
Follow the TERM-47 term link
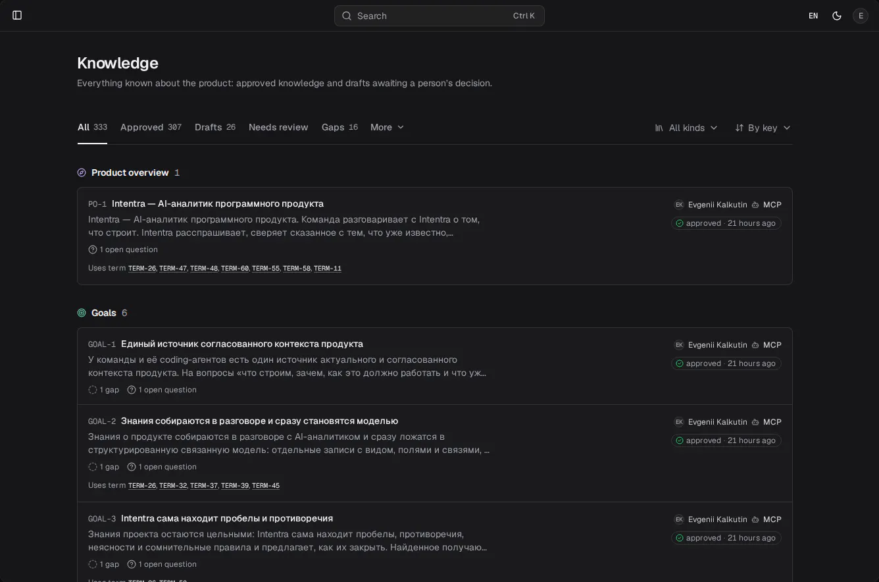(x=173, y=269)
